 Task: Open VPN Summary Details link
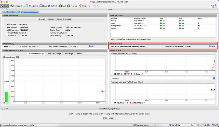click(x=91, y=46)
